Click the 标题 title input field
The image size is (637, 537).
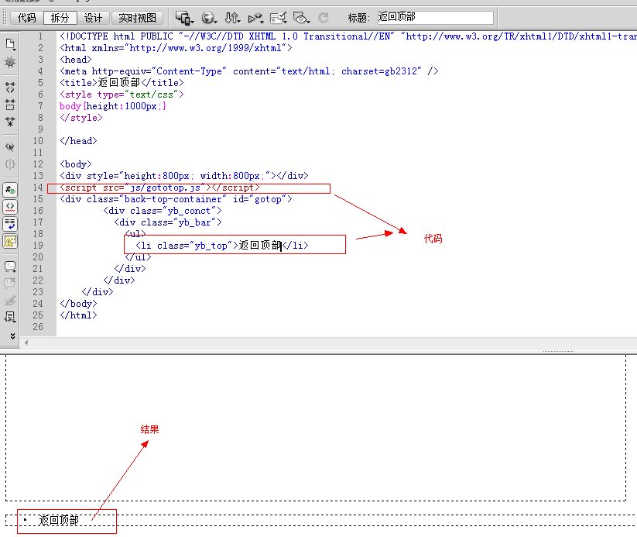[x=434, y=17]
